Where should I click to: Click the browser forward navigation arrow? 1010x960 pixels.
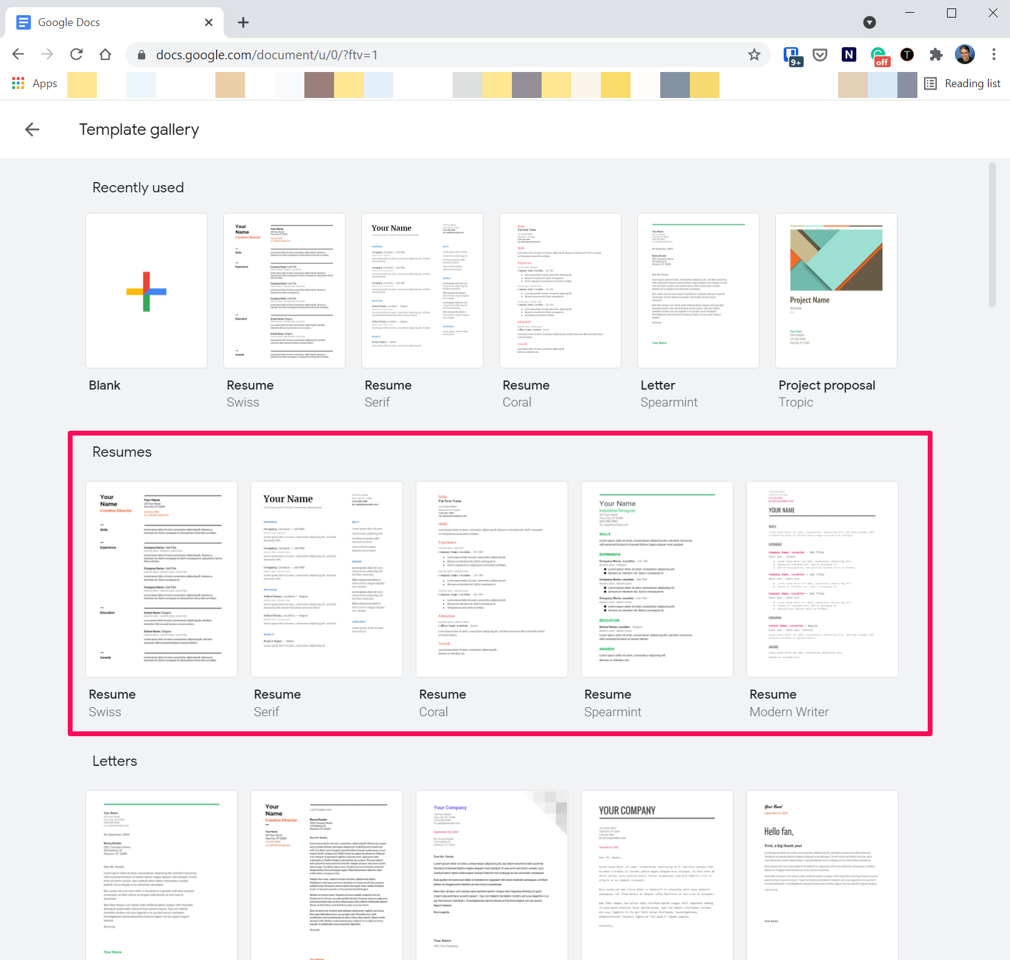[x=47, y=54]
